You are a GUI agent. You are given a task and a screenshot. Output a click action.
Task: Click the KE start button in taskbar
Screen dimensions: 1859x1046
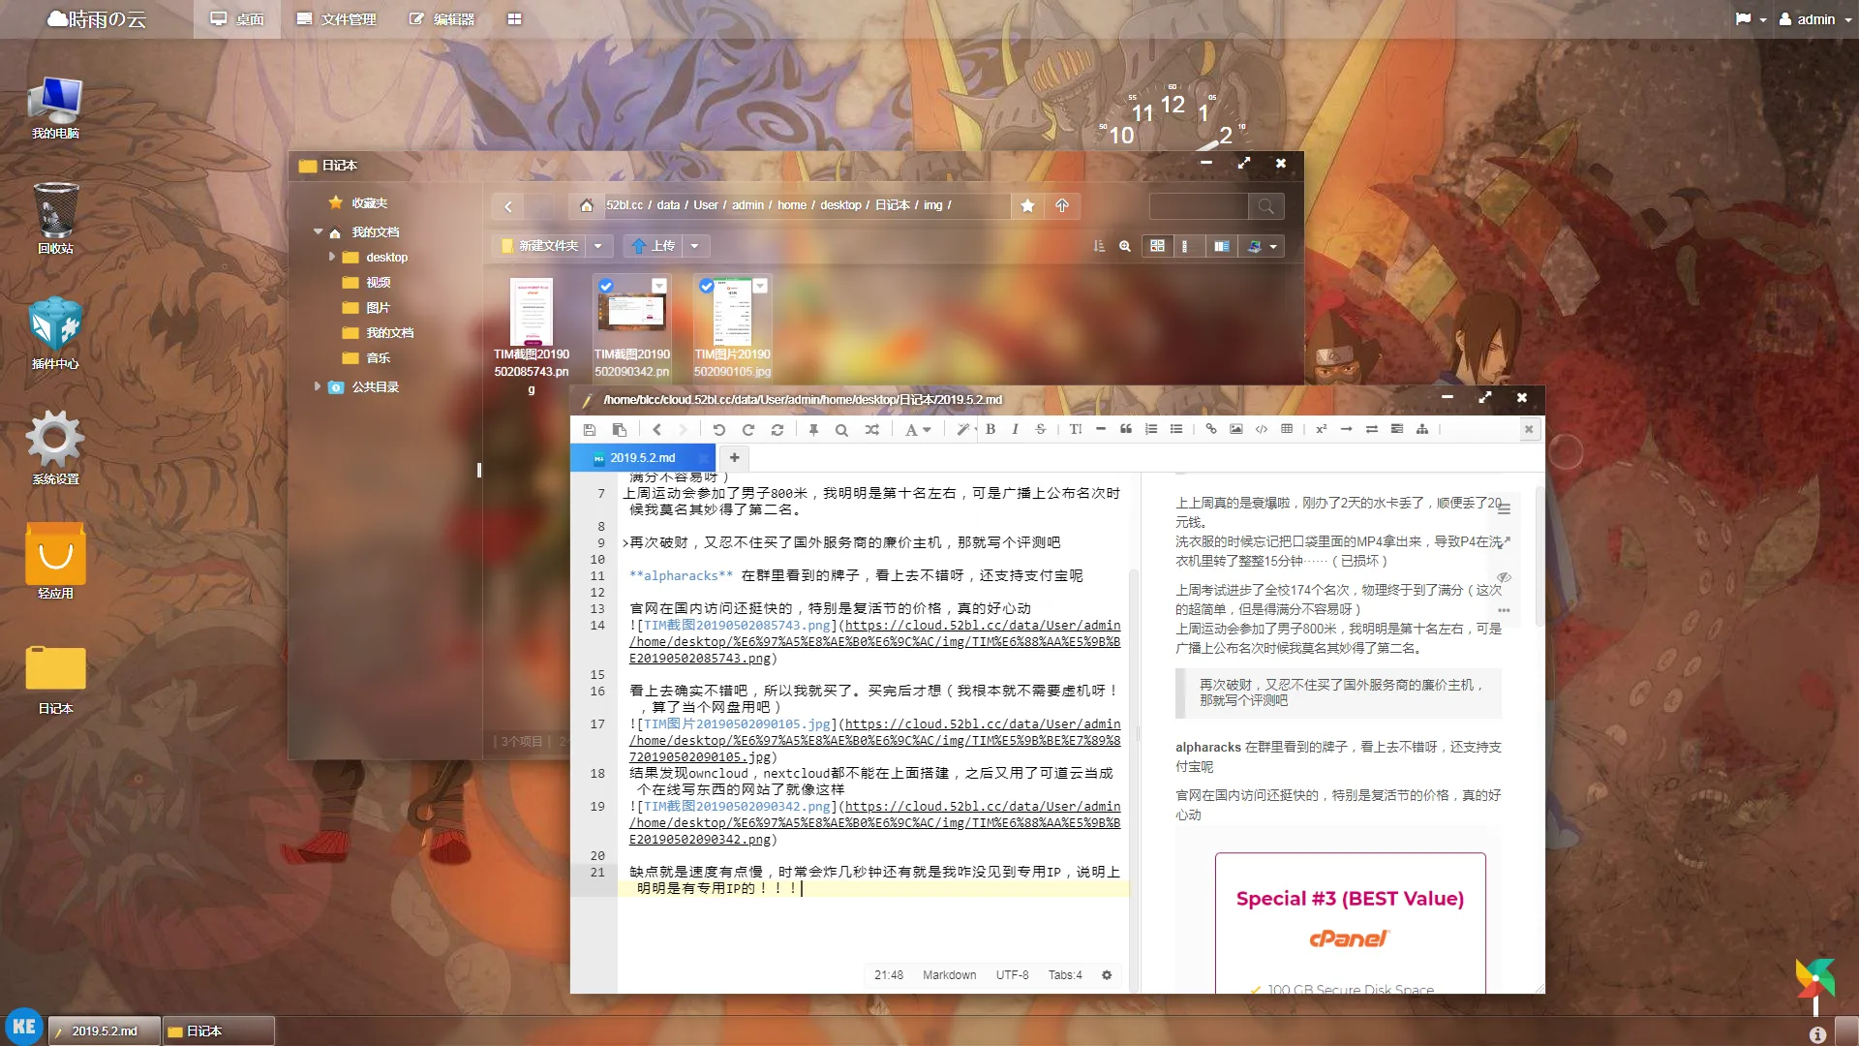[23, 1027]
